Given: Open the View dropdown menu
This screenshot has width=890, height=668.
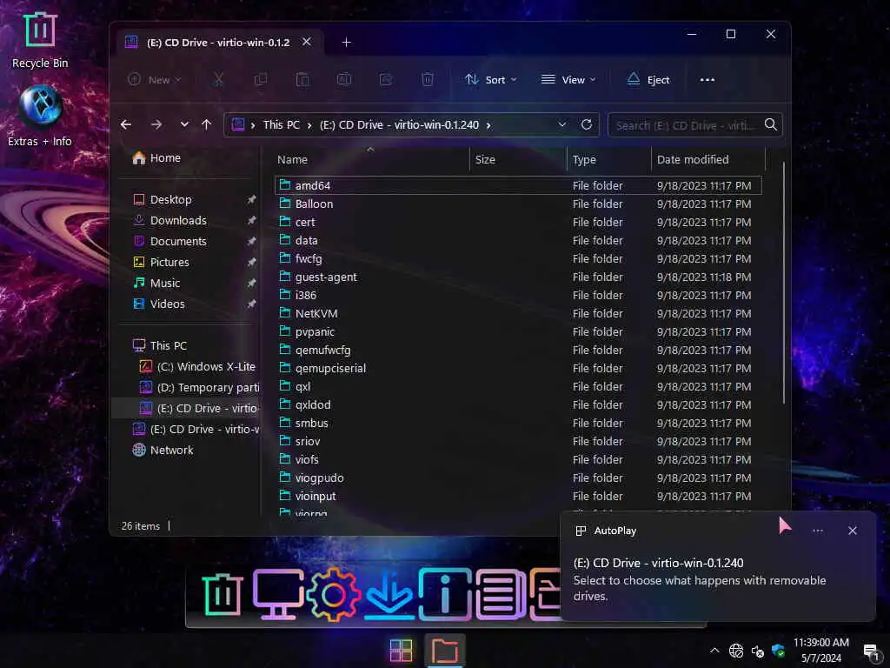Looking at the screenshot, I should pyautogui.click(x=568, y=79).
